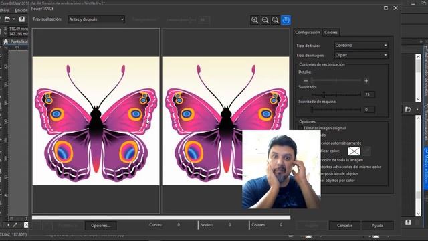The image size is (428, 241).
Task: Click the Colores count label in status row
Action: coord(259,225)
